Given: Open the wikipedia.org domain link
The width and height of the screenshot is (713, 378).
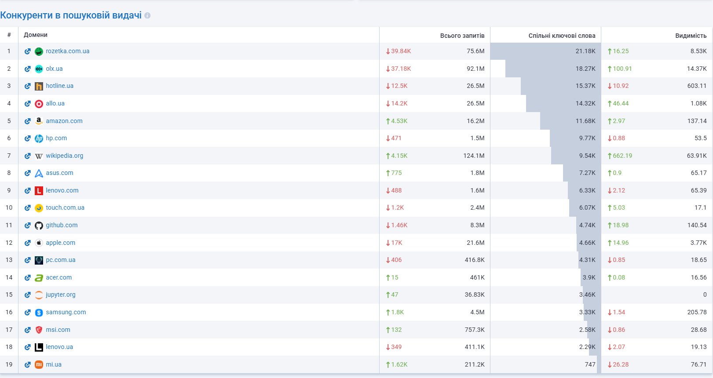Looking at the screenshot, I should click(65, 156).
